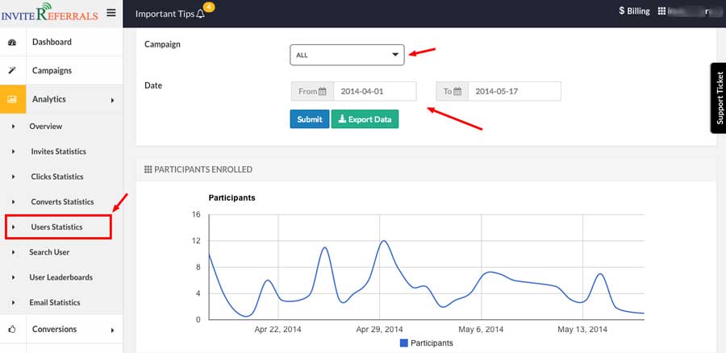The image size is (726, 353).
Task: Expand the Analytics menu arrow
Action: pyautogui.click(x=112, y=100)
